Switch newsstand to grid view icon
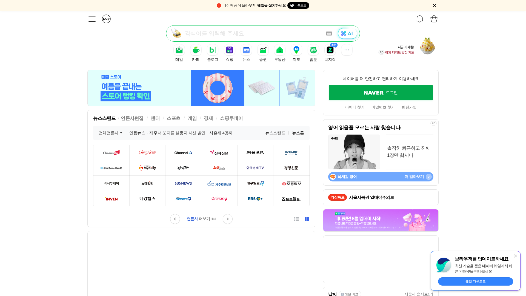The image size is (526, 296). click(x=307, y=219)
